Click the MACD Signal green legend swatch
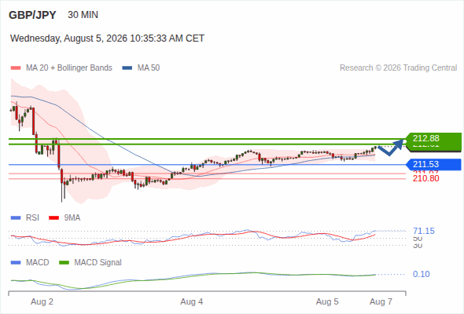The image size is (464, 314). (x=64, y=263)
